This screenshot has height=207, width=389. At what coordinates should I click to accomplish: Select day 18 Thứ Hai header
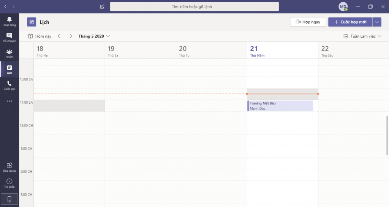point(69,51)
